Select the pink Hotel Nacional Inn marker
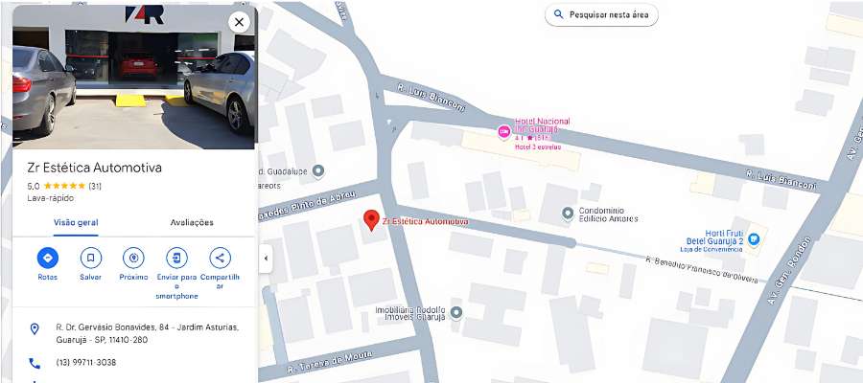This screenshot has height=383, width=863. (x=503, y=132)
